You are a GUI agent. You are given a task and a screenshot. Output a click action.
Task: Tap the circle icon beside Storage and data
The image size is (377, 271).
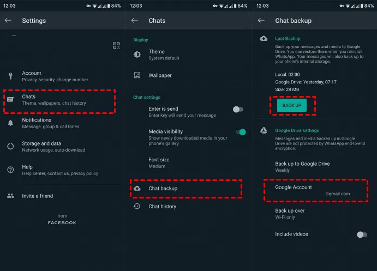pyautogui.click(x=10, y=146)
